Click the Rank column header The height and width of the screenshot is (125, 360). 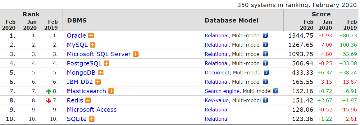pyautogui.click(x=31, y=14)
